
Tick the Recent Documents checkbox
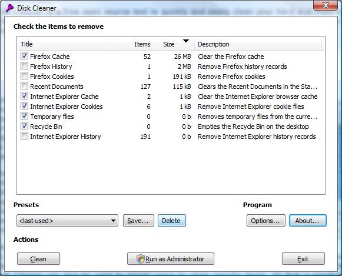point(24,86)
